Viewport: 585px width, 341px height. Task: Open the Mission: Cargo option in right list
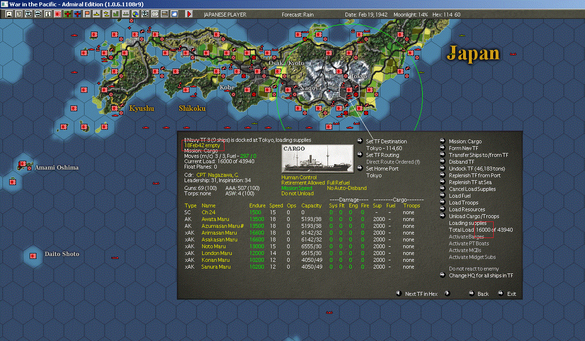465,141
